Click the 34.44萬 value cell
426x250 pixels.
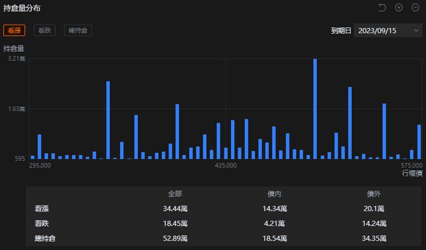coord(175,209)
